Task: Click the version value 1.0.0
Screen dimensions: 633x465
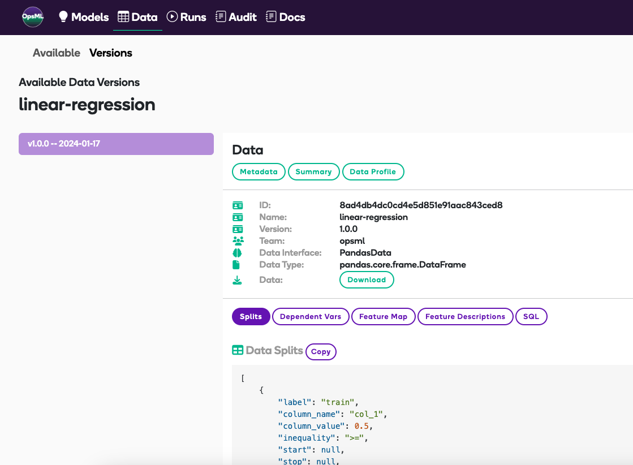Action: (348, 229)
